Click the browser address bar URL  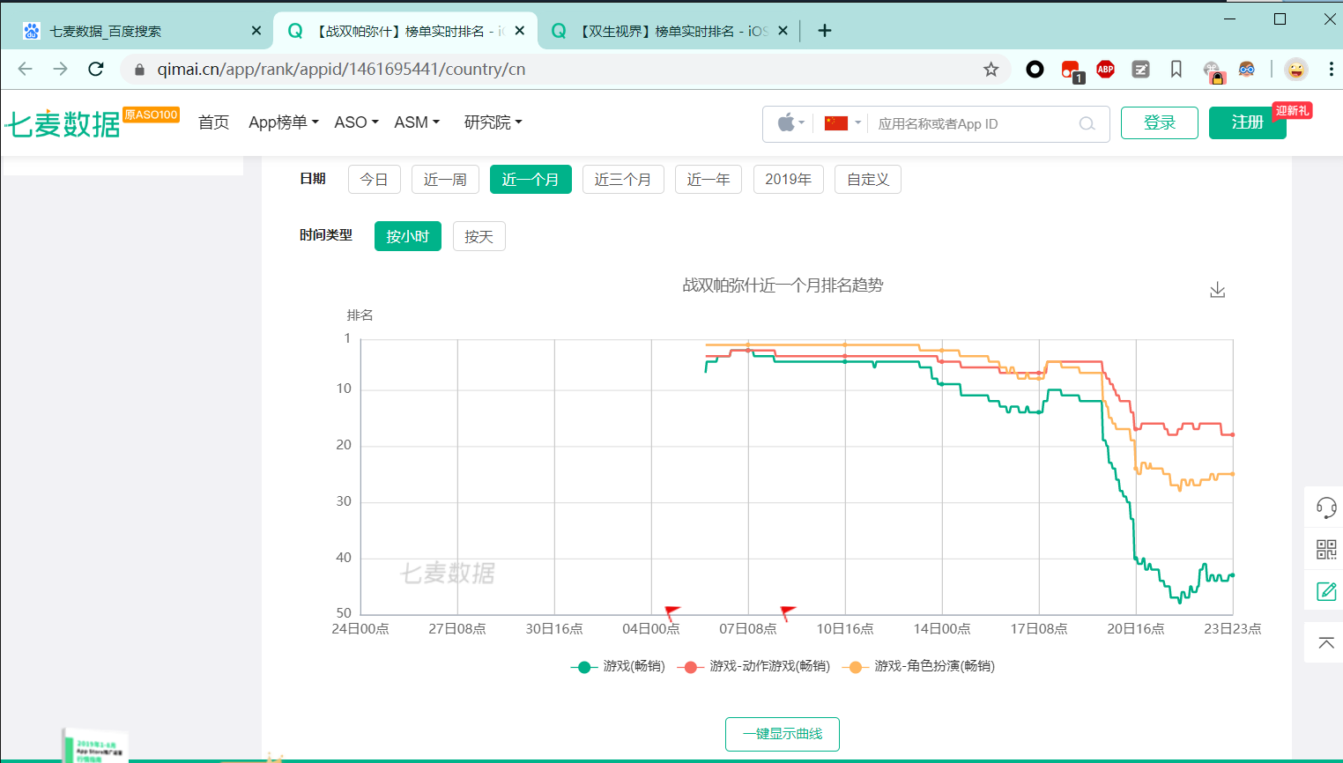pos(341,69)
